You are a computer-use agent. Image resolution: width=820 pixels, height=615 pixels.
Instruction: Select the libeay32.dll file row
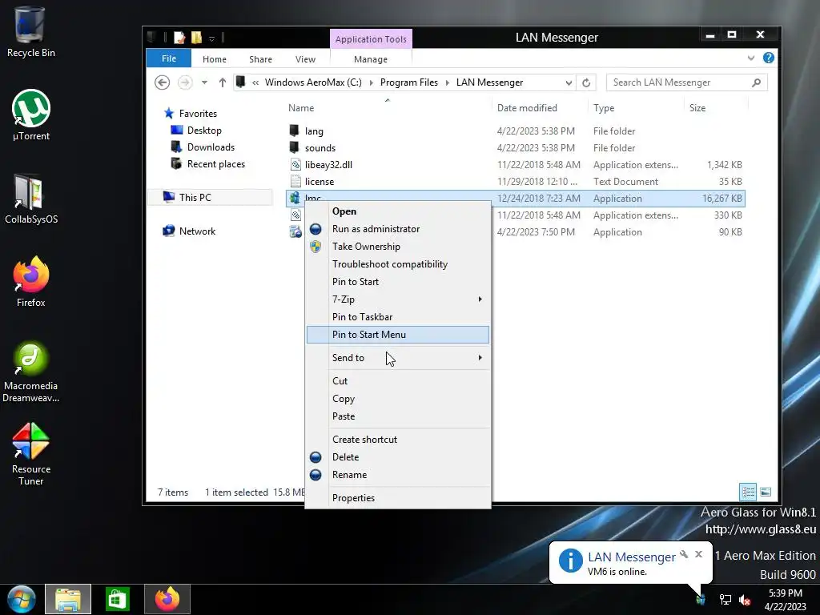click(x=515, y=165)
